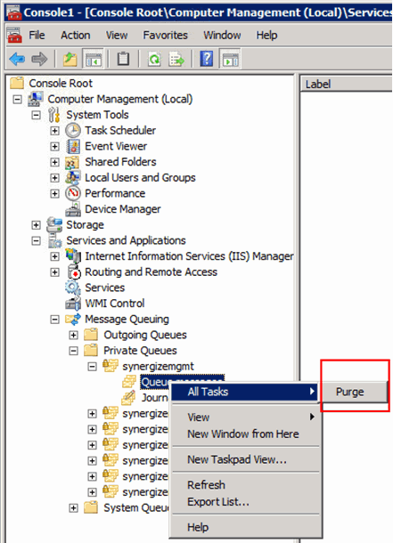This screenshot has width=393, height=543.
Task: Click the Back arrow toolbar icon
Action: (17, 59)
